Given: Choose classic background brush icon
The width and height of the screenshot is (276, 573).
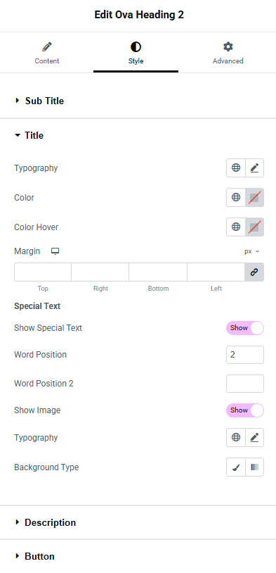Looking at the screenshot, I should pos(236,467).
